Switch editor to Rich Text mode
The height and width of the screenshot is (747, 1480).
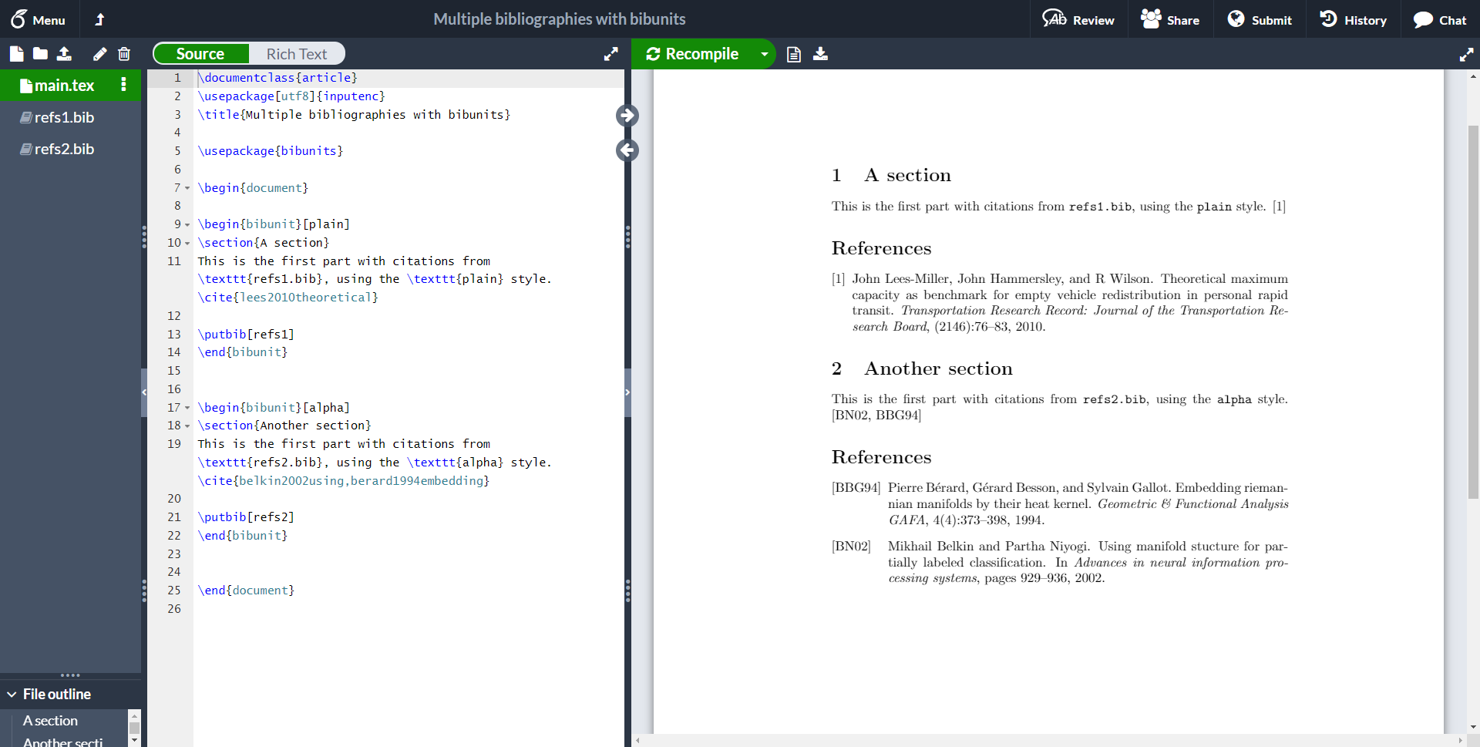coord(296,54)
